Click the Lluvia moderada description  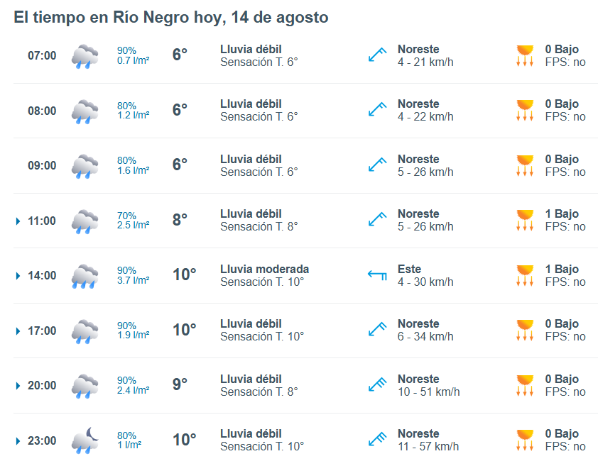pyautogui.click(x=264, y=269)
